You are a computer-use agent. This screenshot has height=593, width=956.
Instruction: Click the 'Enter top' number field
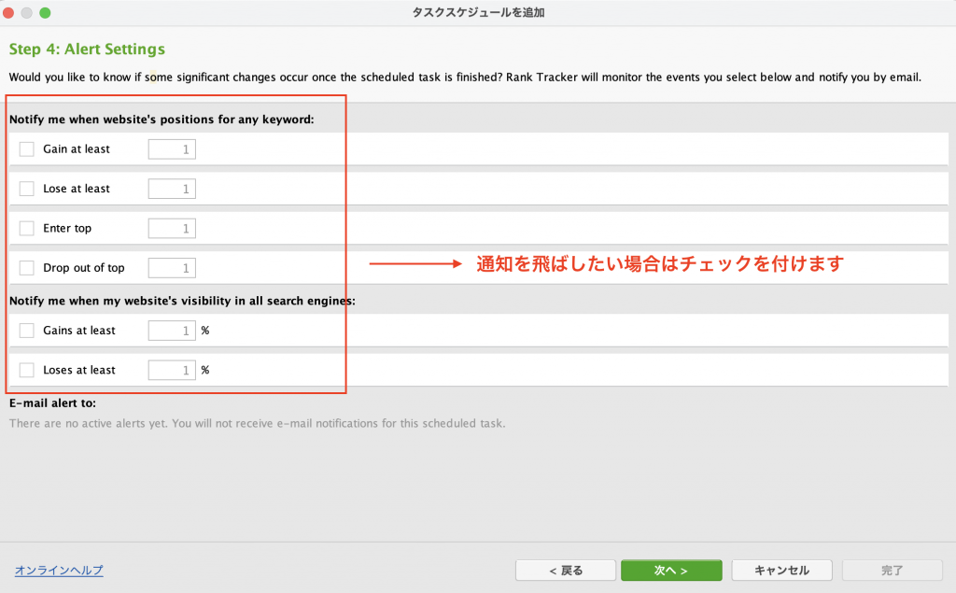172,228
